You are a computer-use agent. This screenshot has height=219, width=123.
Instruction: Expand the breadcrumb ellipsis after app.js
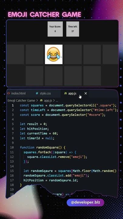57,101
